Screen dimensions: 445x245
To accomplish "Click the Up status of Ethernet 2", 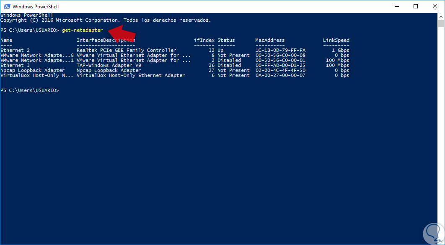I will 220,50.
